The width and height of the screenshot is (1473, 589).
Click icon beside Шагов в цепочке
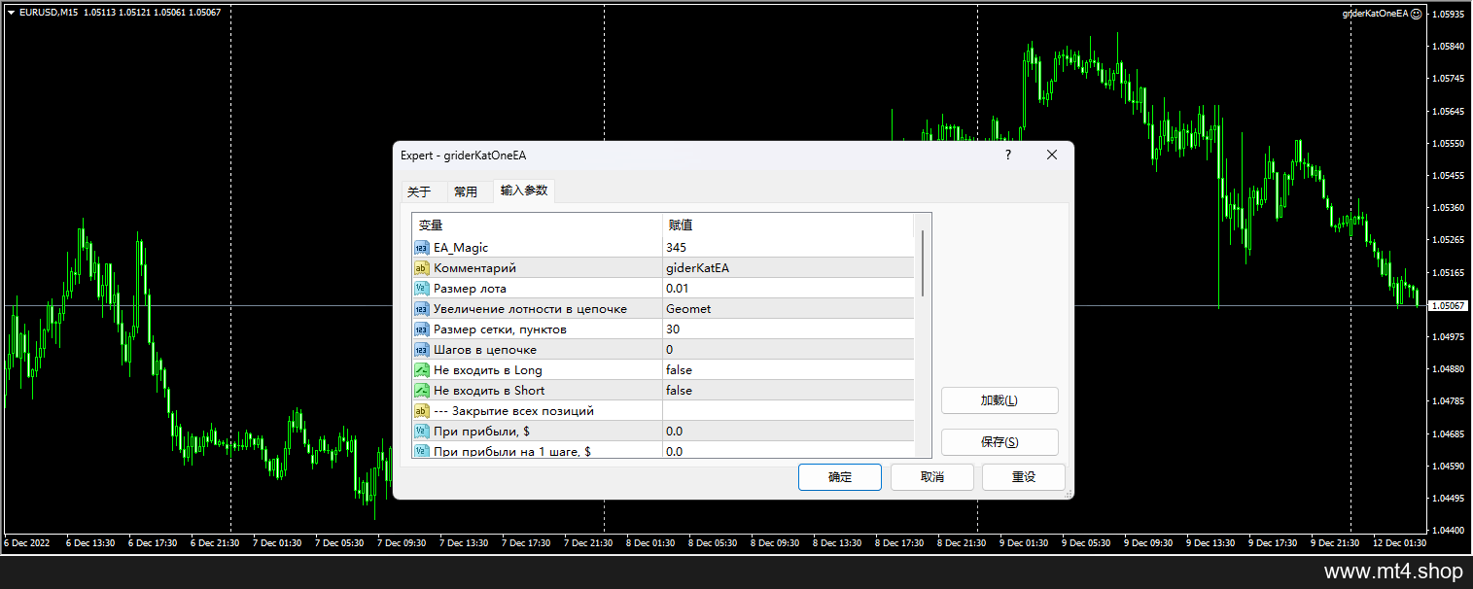click(421, 350)
